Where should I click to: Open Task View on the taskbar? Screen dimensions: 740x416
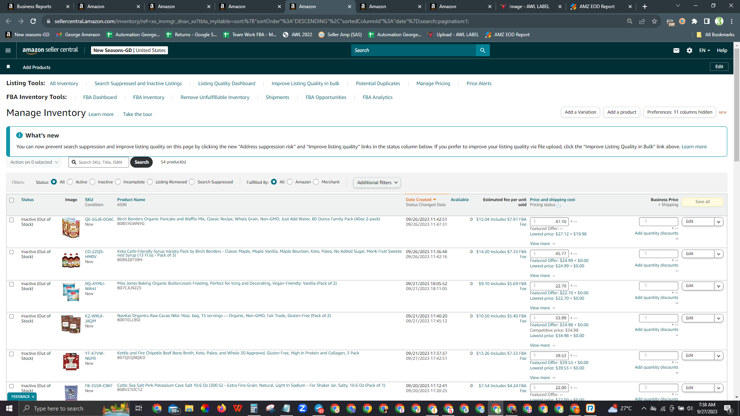click(139, 408)
